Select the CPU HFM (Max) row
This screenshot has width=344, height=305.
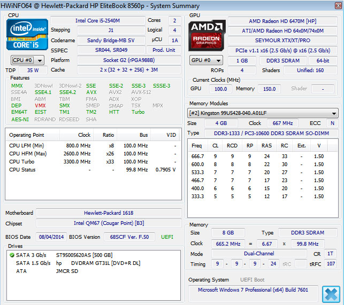93,154
